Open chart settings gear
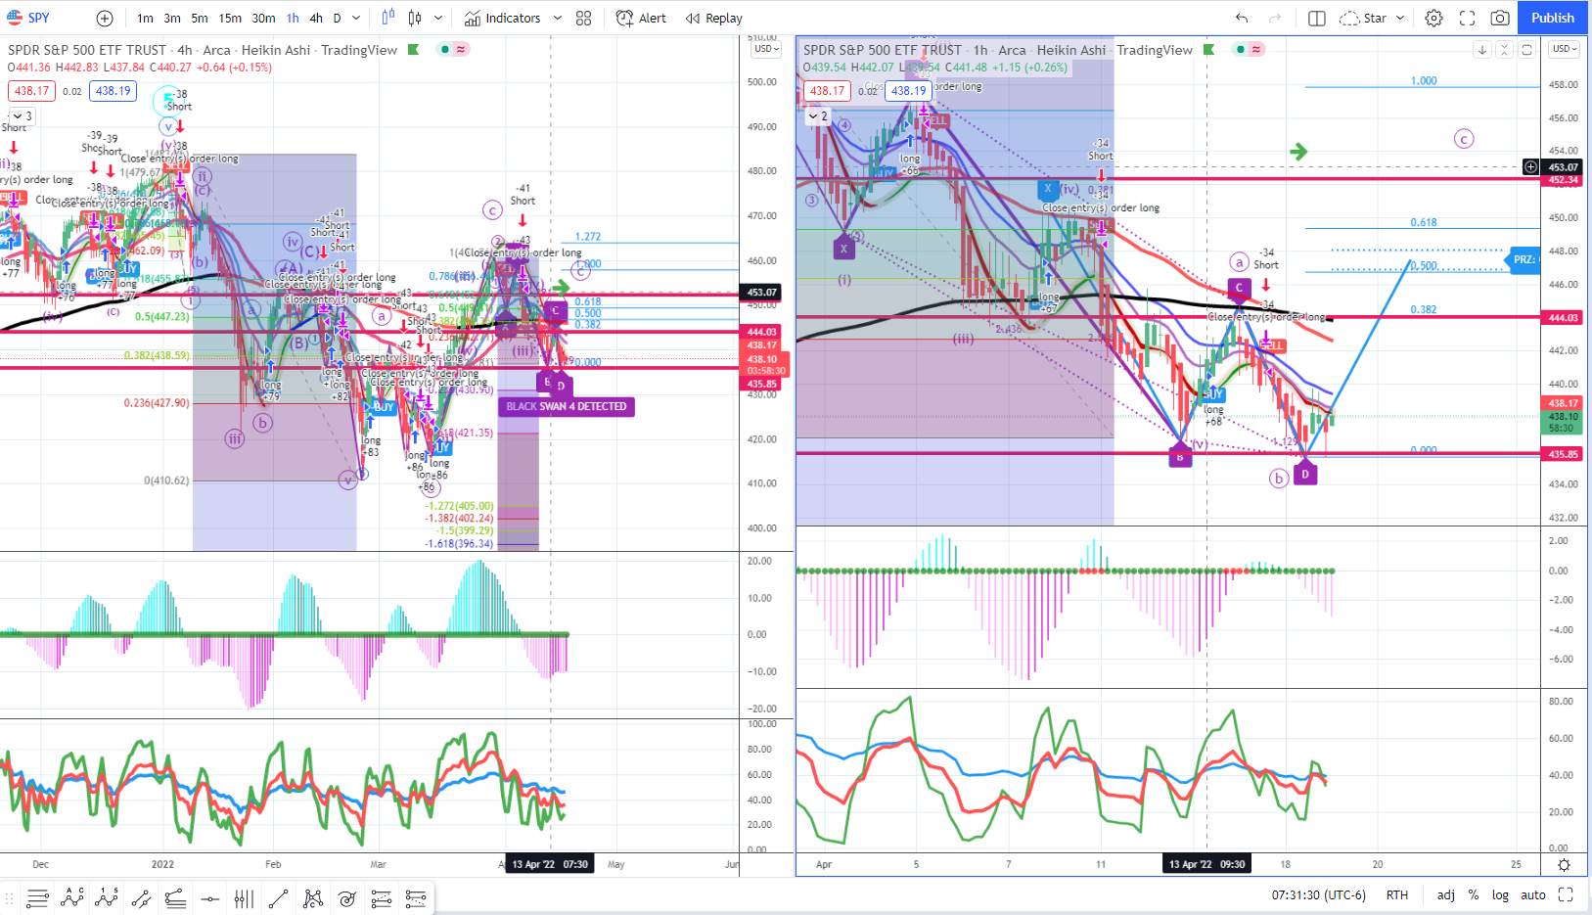The width and height of the screenshot is (1592, 915). (x=1433, y=18)
